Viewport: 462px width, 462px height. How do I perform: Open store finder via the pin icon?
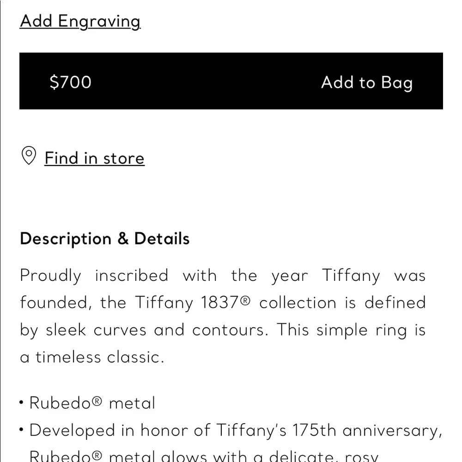pyautogui.click(x=29, y=156)
